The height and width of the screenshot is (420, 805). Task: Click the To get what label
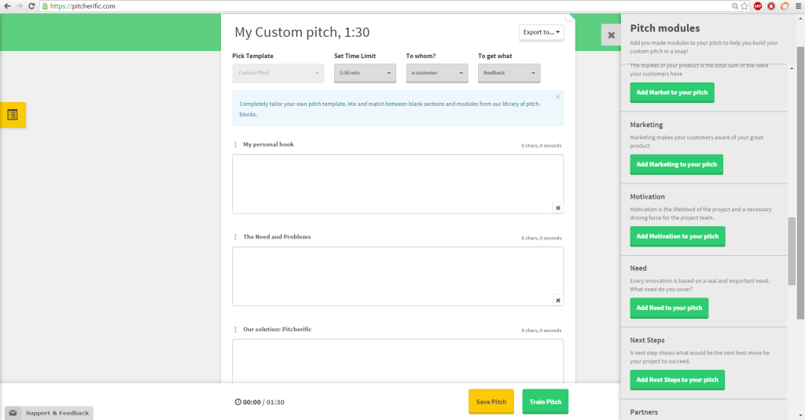495,56
